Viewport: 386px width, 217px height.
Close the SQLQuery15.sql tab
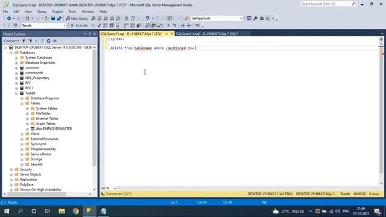pyautogui.click(x=172, y=34)
